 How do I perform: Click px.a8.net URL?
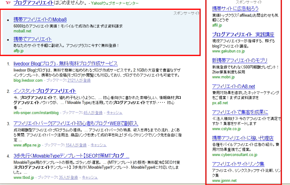220,103
